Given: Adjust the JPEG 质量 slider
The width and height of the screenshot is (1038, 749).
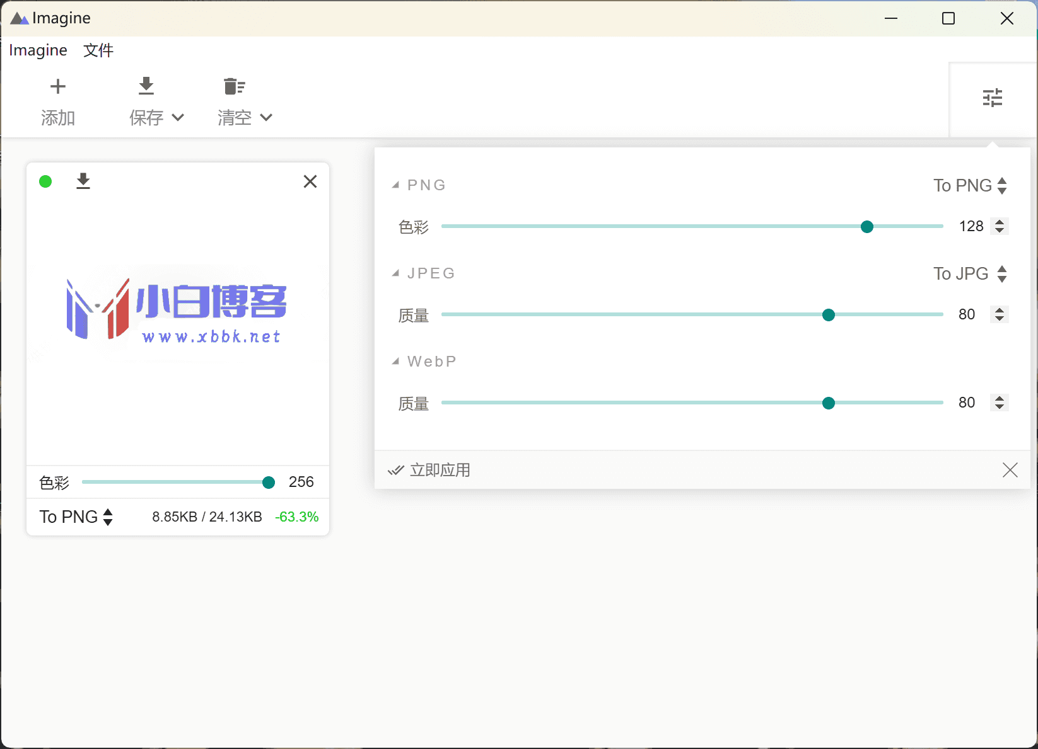Looking at the screenshot, I should coord(692,315).
